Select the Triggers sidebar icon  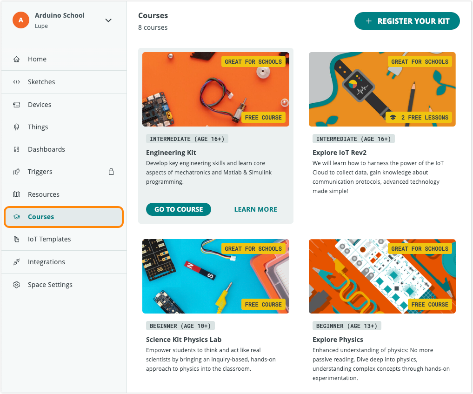[17, 171]
